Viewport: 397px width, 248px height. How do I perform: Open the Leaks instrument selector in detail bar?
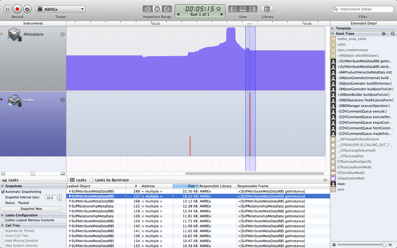click(11, 180)
